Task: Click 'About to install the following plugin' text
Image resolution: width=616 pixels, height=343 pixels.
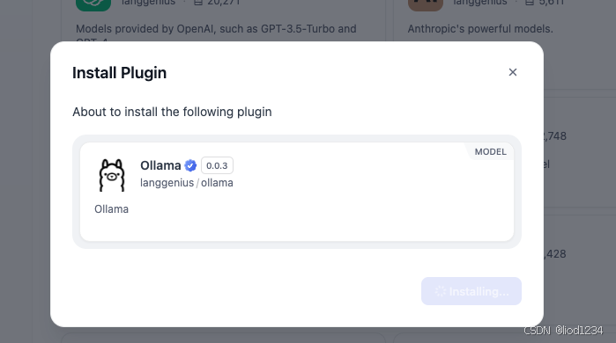Action: coord(172,112)
